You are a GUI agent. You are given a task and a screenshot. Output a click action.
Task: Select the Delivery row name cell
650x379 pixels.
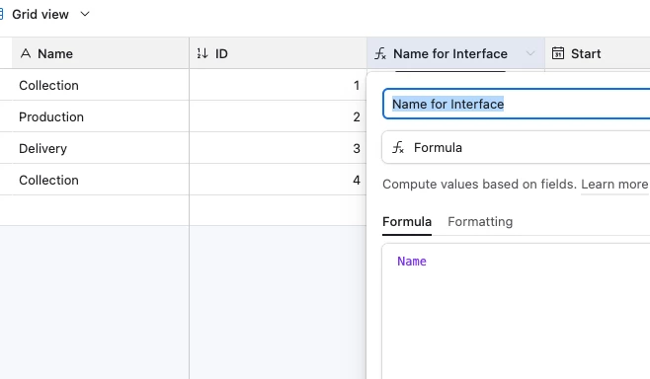point(101,148)
